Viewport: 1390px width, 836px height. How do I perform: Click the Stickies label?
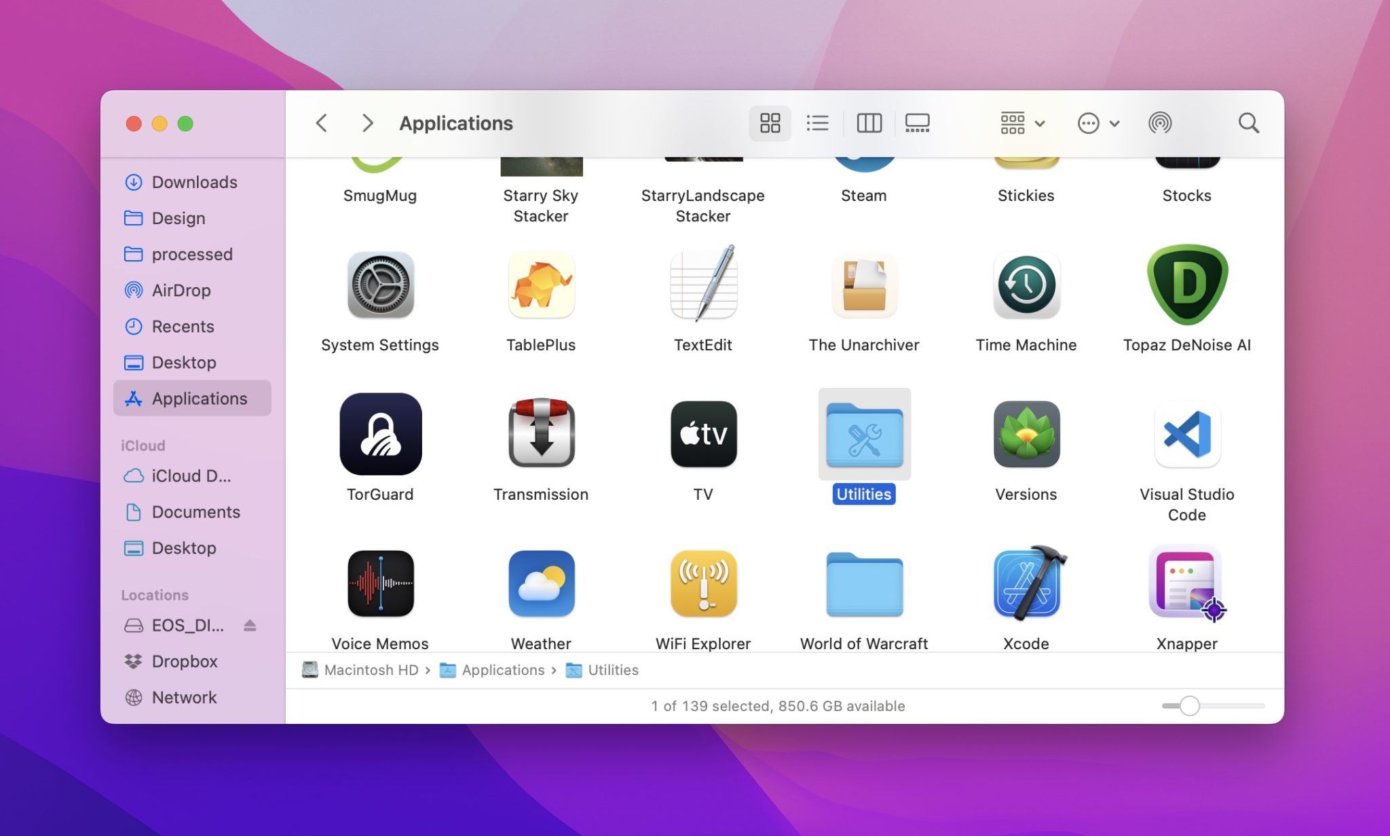[1026, 196]
